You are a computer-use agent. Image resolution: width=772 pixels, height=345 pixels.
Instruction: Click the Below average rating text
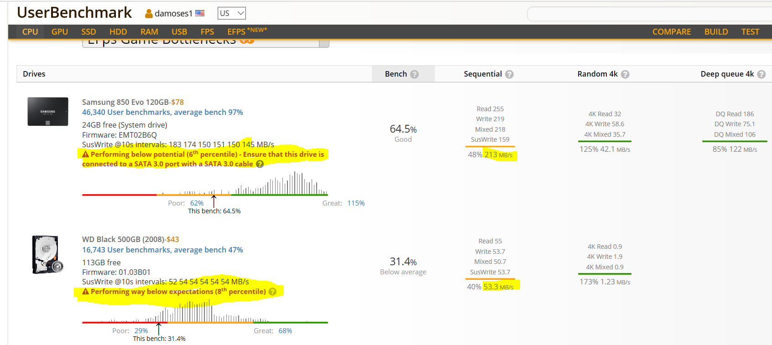(x=403, y=272)
